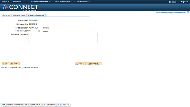This screenshot has height=107, width=190.
Task: Expand the Labor Administration breadcrumb menu
Action: click(x=63, y=1)
